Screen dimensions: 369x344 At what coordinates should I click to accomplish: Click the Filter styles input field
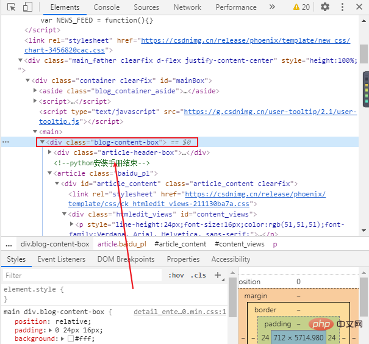(82, 275)
